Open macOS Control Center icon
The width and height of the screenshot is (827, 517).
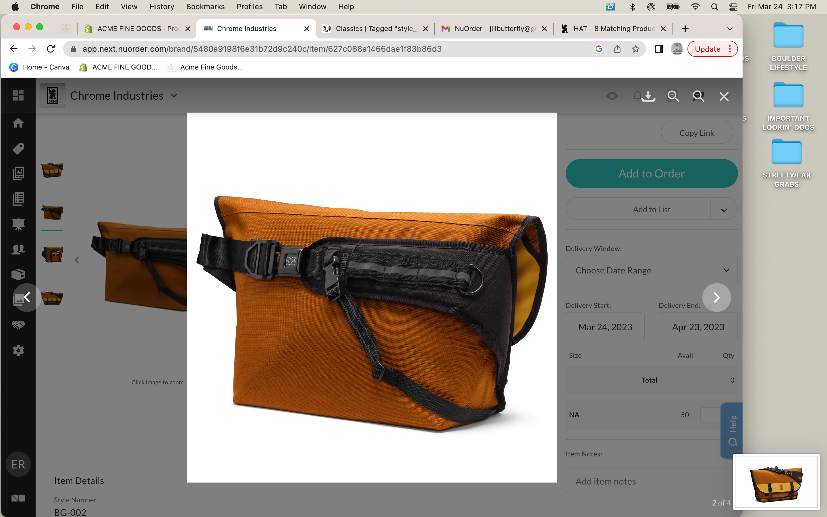point(733,7)
